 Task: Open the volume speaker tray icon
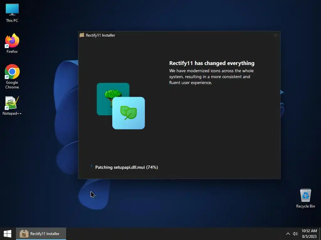(295, 234)
